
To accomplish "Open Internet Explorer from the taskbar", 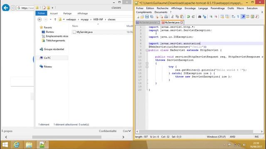I will pos(17,144).
